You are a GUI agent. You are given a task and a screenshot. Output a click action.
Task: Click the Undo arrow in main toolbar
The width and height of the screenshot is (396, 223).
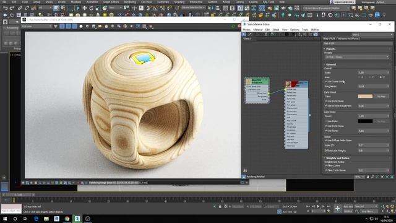pos(5,8)
